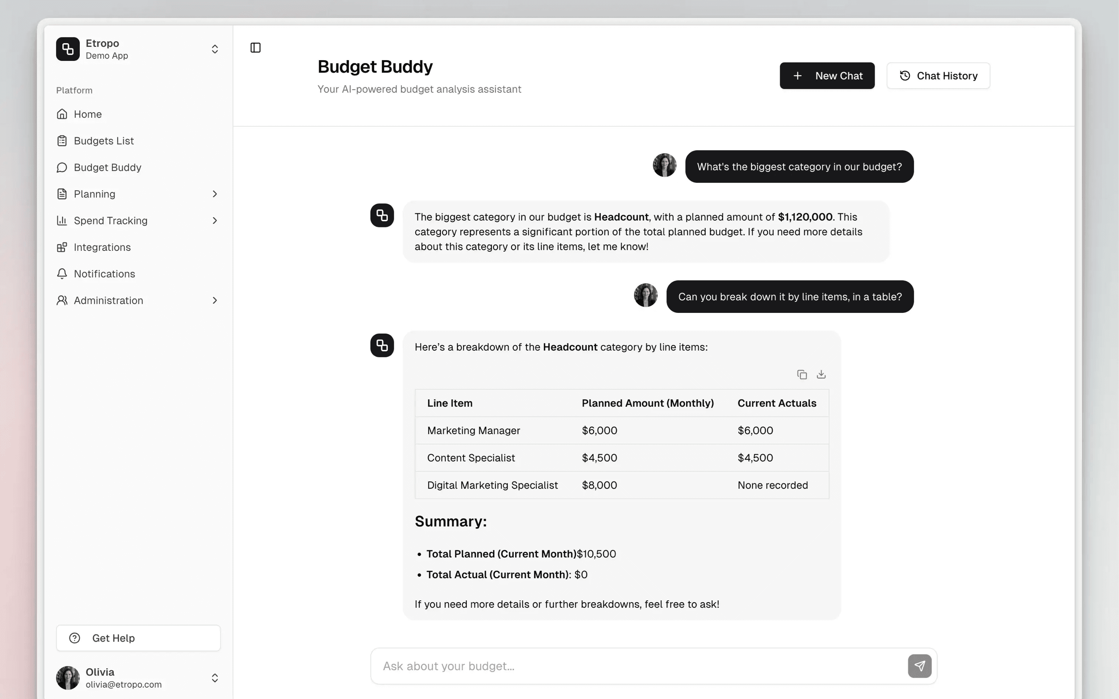Click the Budgets List clipboard icon
The height and width of the screenshot is (699, 1119).
[x=62, y=141]
